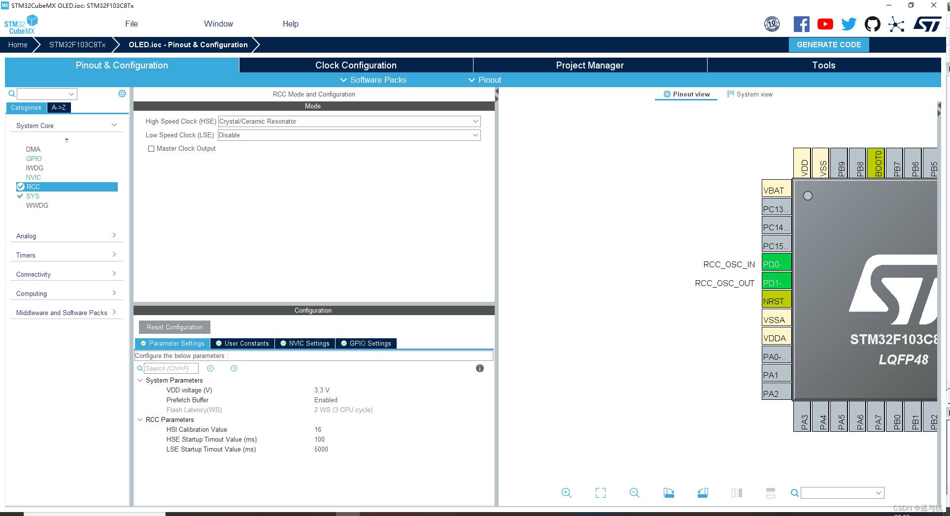The image size is (950, 516).
Task: Collapse the RCC Parameters group
Action: coord(140,419)
